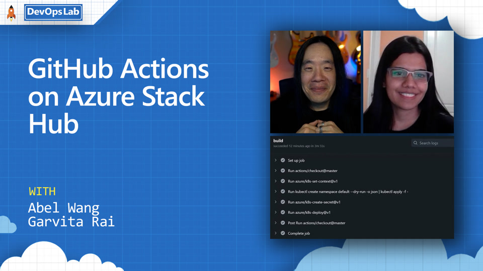Click the video thumbnail of the man with long hair
483x271 pixels.
[315, 82]
